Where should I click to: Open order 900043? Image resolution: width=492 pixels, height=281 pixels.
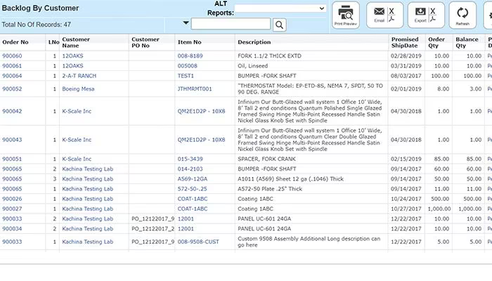click(12, 140)
